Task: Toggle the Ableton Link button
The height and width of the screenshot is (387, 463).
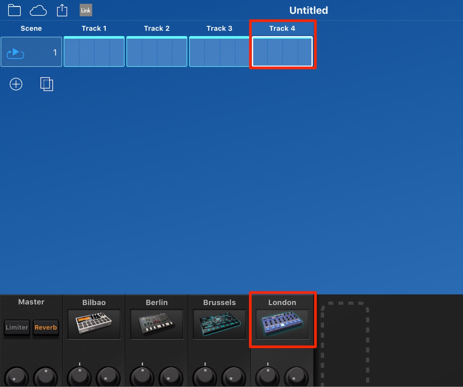Action: point(86,10)
